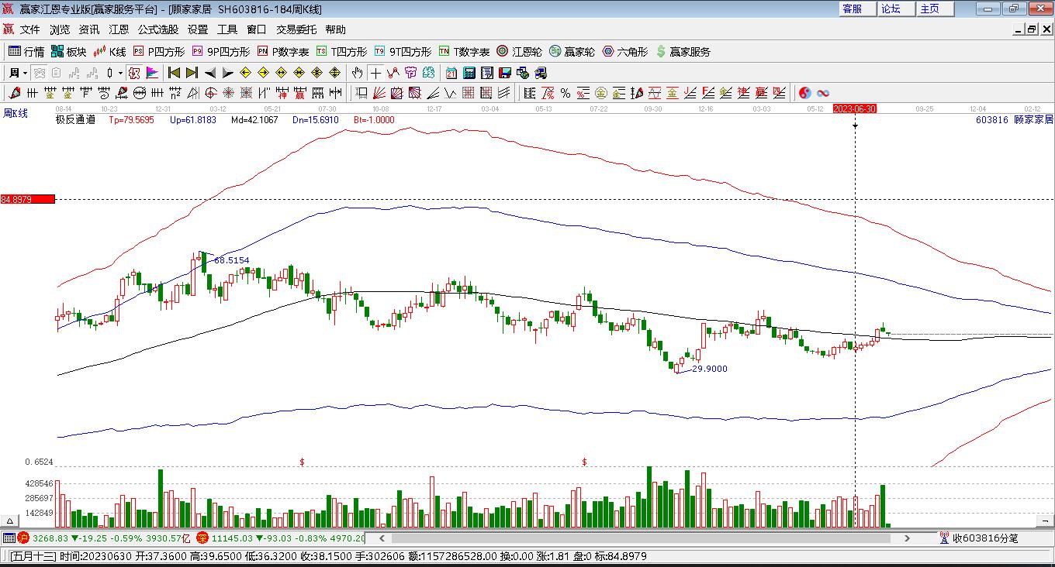Open the P数字表 tool
The width and height of the screenshot is (1055, 567).
283,52
